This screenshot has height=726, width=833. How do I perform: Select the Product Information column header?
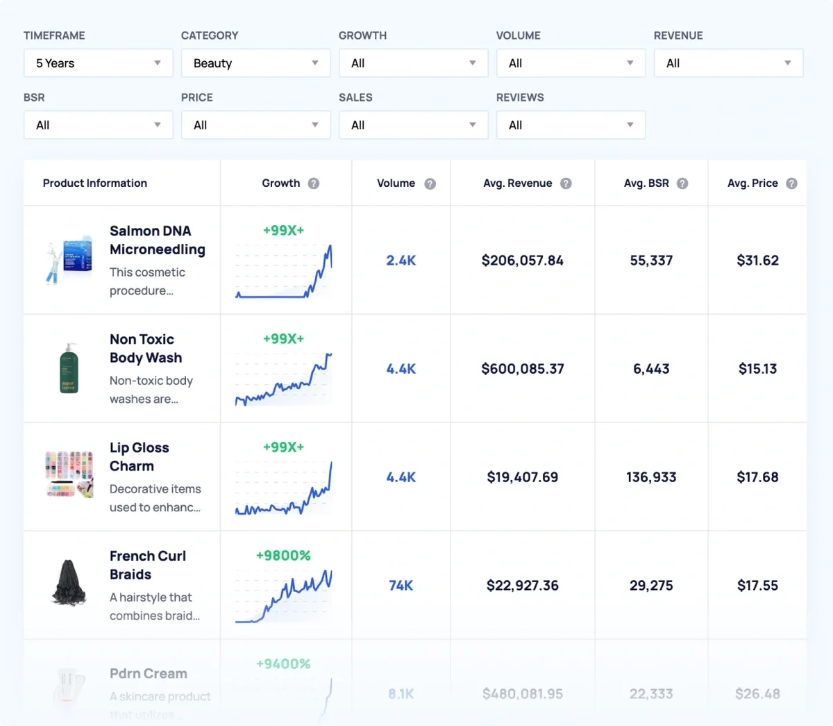(x=95, y=183)
